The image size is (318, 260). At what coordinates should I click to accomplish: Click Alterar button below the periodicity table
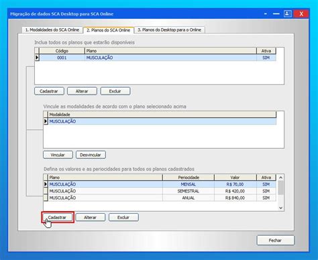click(x=91, y=217)
